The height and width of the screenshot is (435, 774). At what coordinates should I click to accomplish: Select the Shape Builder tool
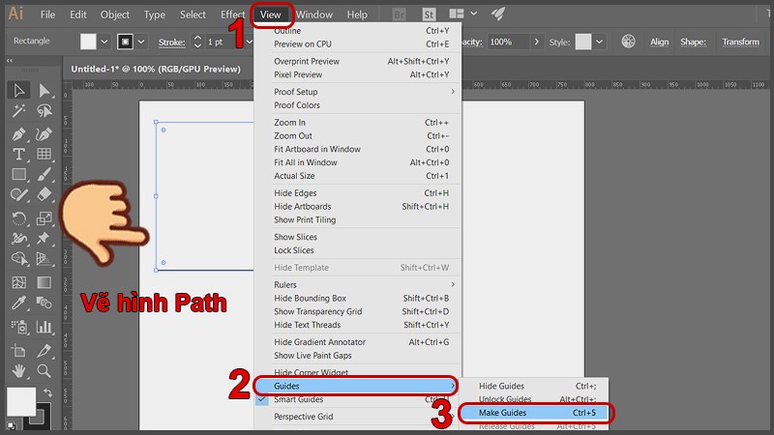[18, 258]
